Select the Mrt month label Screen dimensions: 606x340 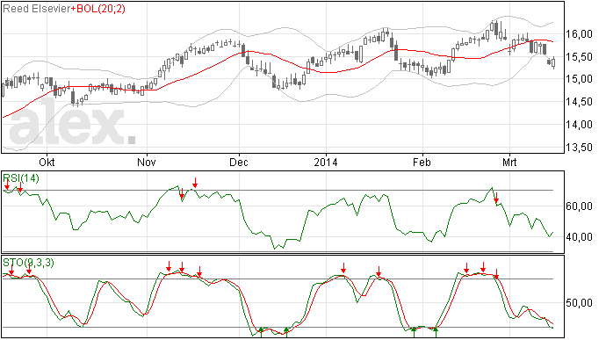509,162
